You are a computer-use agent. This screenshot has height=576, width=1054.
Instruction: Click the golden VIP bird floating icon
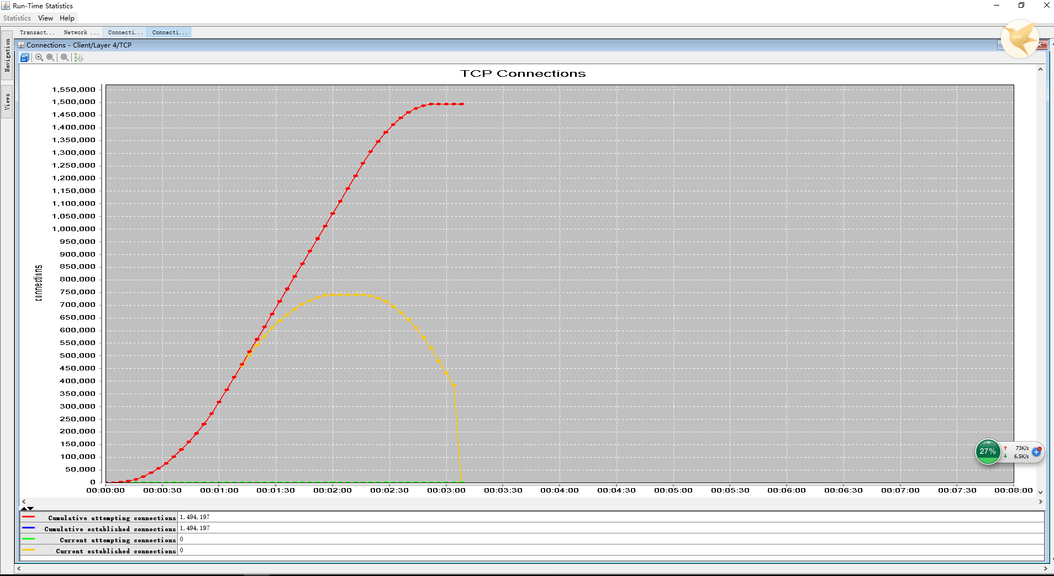pos(1019,39)
